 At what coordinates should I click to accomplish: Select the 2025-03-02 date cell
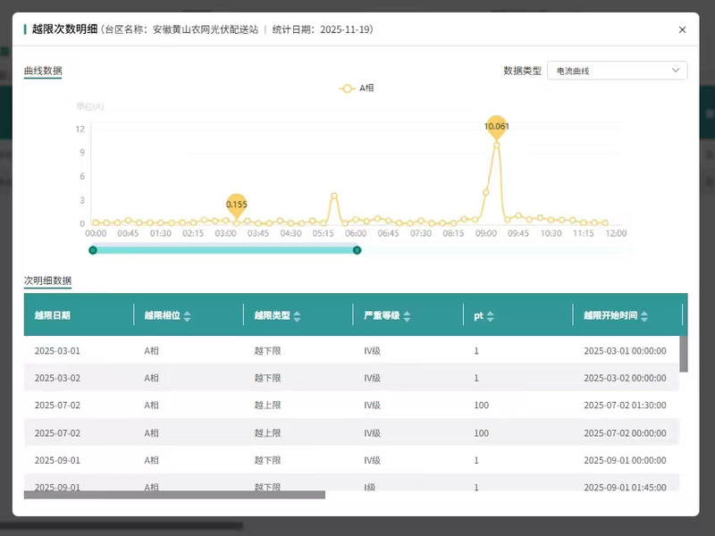[57, 378]
